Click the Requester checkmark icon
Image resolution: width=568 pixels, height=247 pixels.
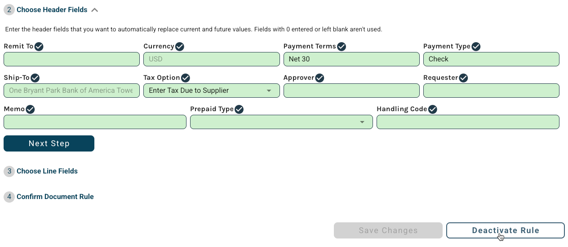[x=464, y=78]
